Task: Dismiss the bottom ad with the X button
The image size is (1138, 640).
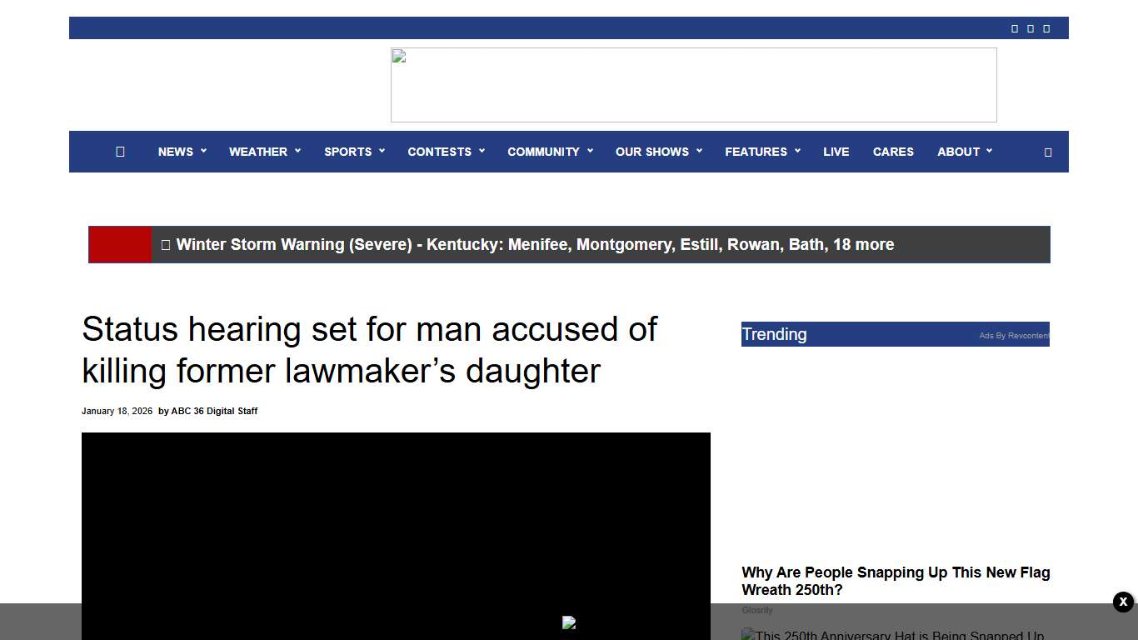Action: (x=1122, y=602)
